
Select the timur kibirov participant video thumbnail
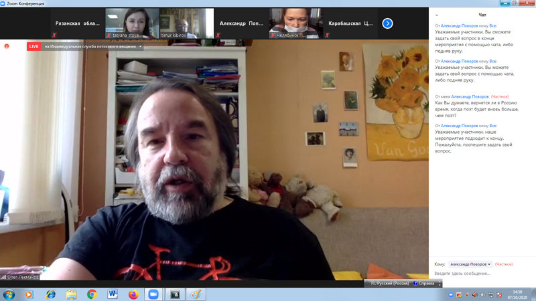pos(187,23)
